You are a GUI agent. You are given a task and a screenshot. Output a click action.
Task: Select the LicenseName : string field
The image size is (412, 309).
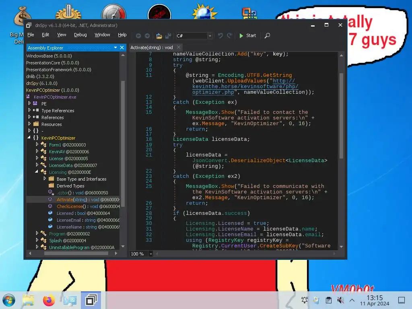[88, 227]
